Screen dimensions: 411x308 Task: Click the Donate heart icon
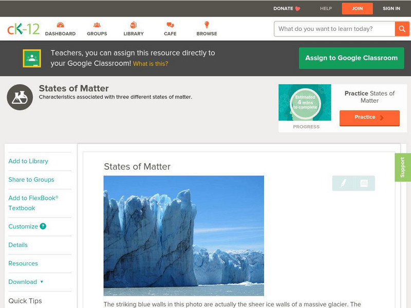click(x=297, y=9)
